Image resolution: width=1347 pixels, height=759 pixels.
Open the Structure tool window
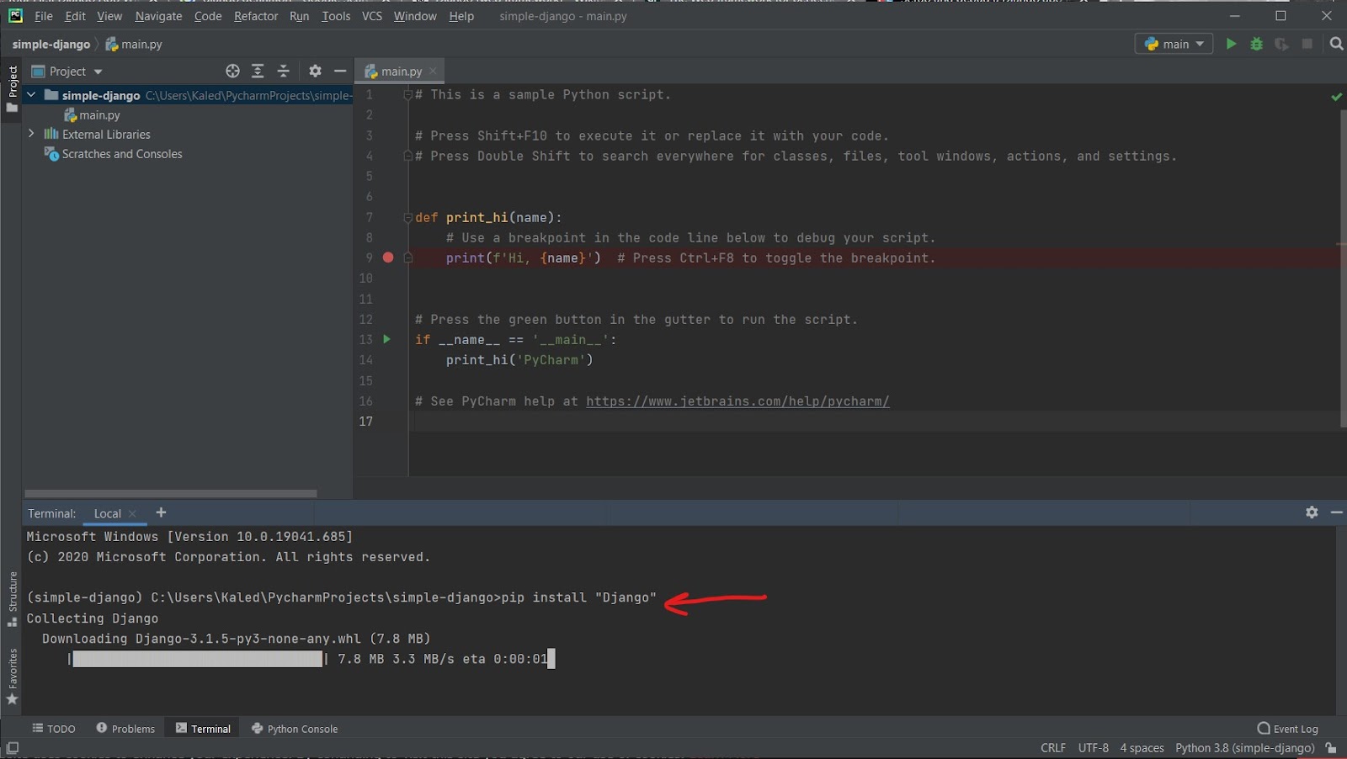(x=12, y=599)
